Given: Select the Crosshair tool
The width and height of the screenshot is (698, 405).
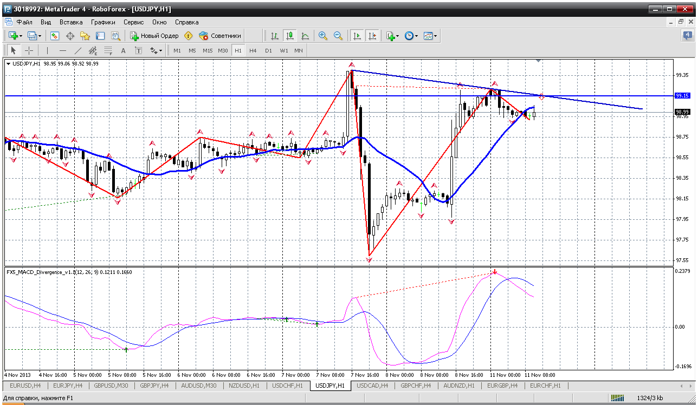Looking at the screenshot, I should [x=29, y=50].
